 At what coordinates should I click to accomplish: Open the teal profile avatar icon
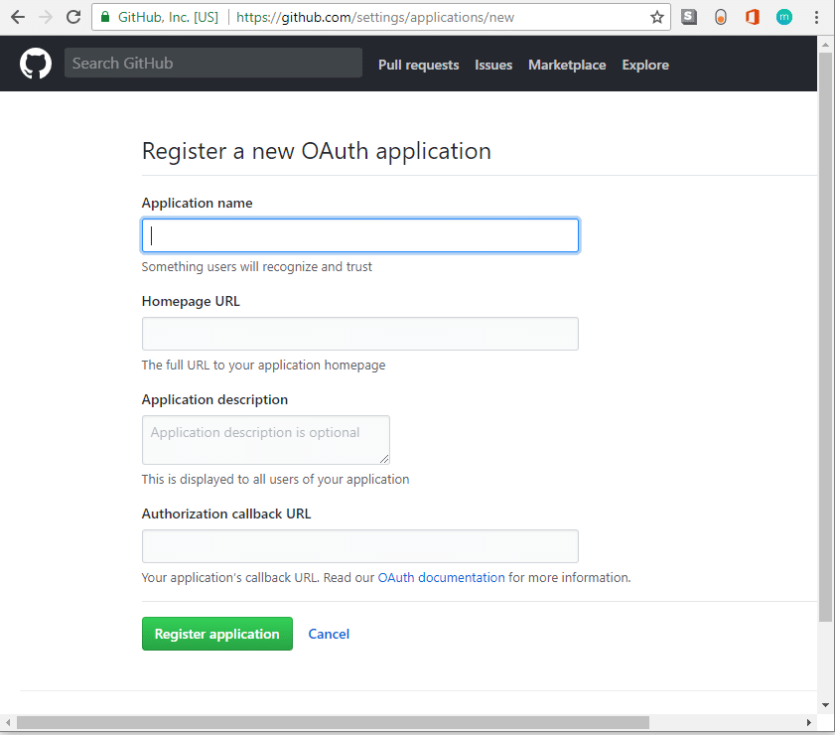[x=784, y=17]
